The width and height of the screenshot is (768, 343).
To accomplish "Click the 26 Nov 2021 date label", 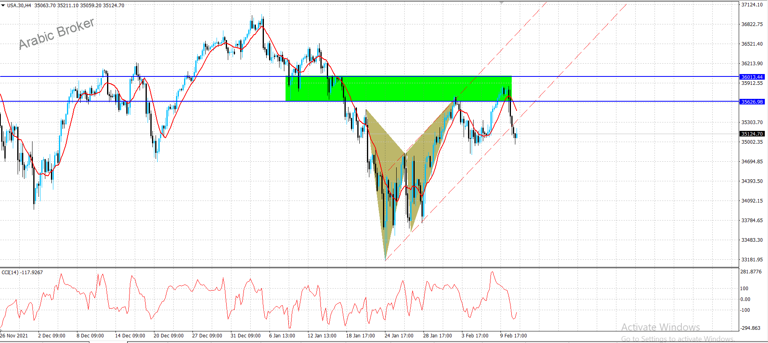I will coord(14,336).
